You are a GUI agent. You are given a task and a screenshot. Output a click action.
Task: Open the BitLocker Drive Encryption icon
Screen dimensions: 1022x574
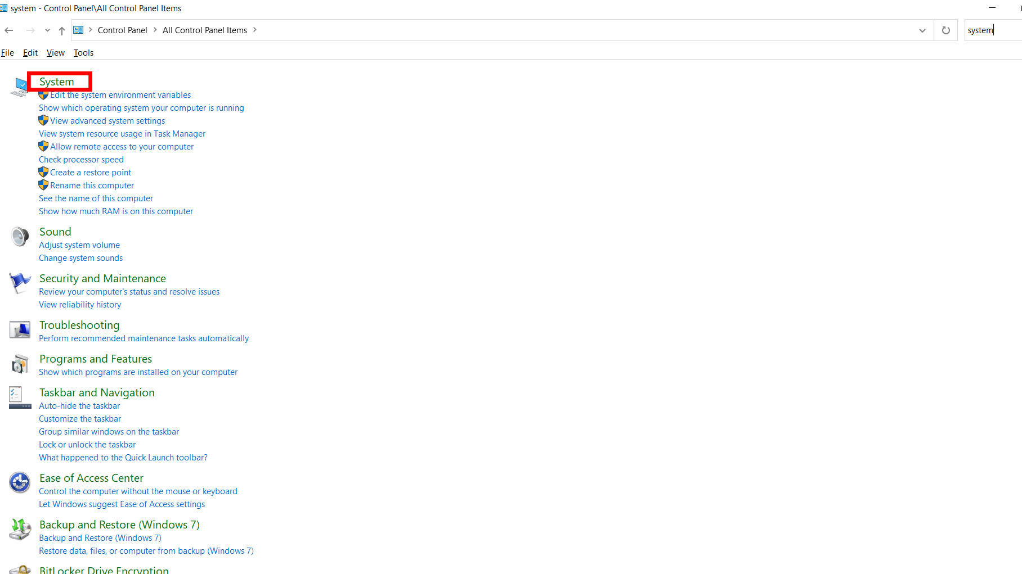coord(20,570)
